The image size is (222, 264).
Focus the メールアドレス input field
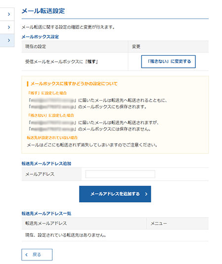coord(120,174)
